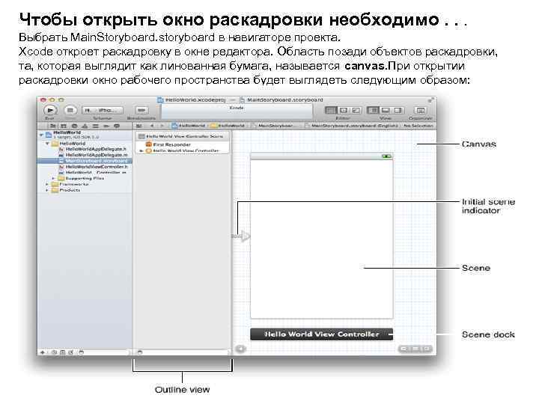Click No Selection in jump bar

click(418, 126)
